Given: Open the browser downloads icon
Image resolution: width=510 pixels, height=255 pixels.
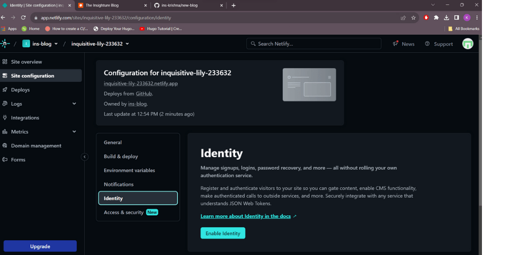Looking at the screenshot, I should pos(447,17).
